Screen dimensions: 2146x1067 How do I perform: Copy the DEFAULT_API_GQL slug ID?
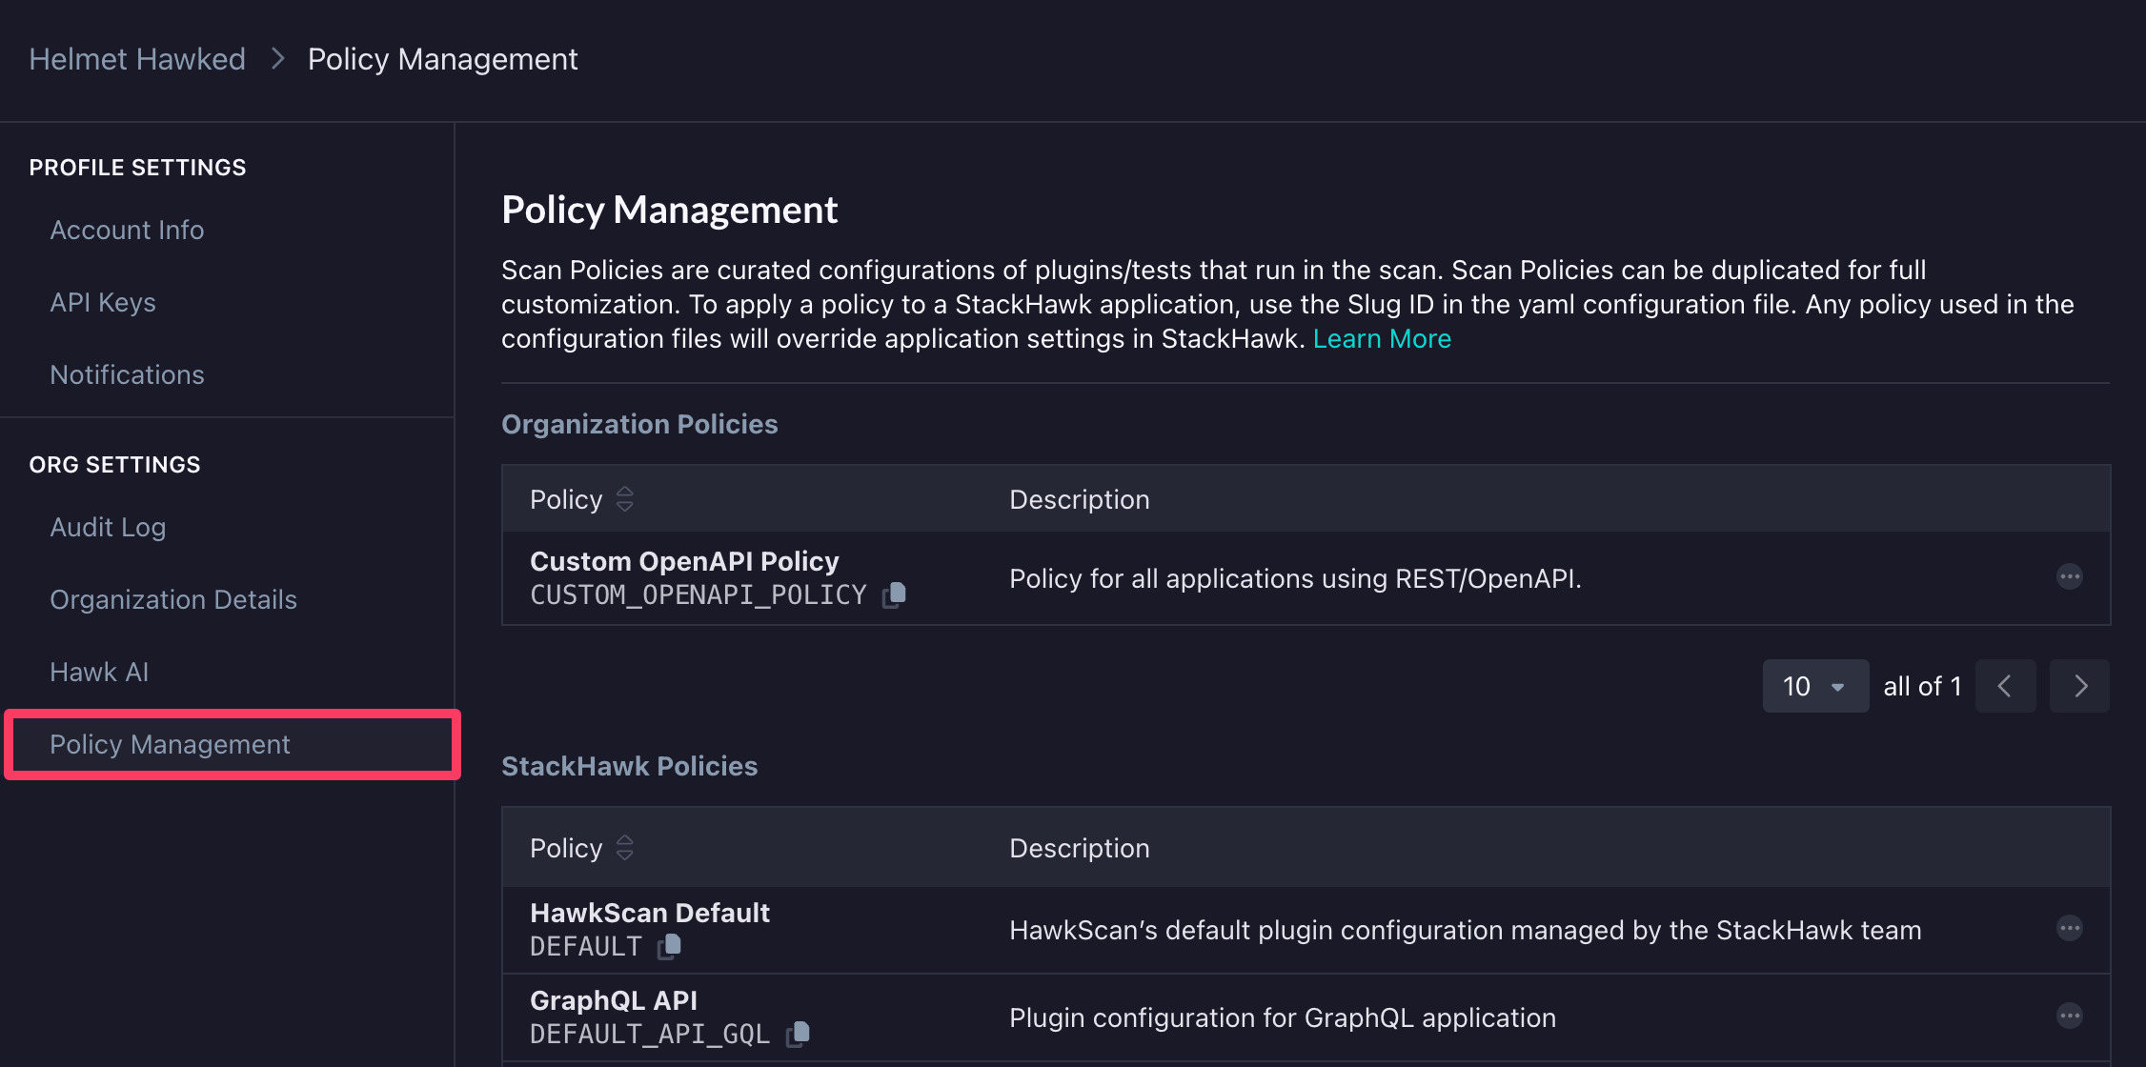pos(799,1033)
